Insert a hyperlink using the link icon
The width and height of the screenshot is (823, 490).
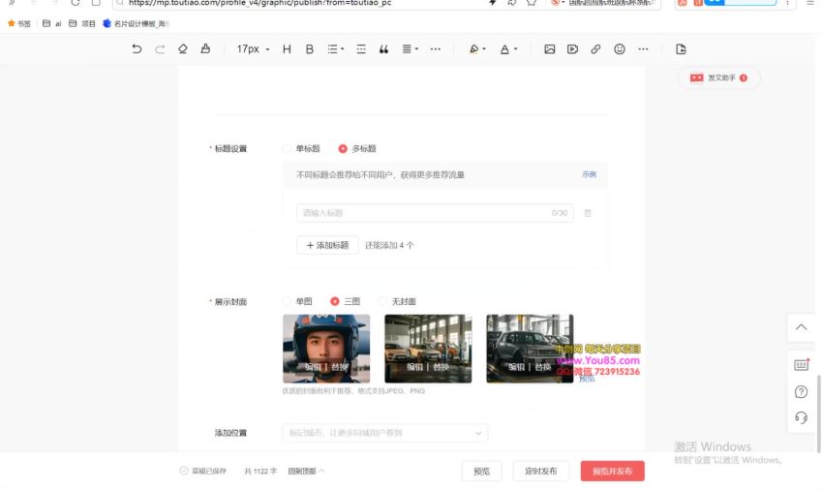(x=595, y=49)
